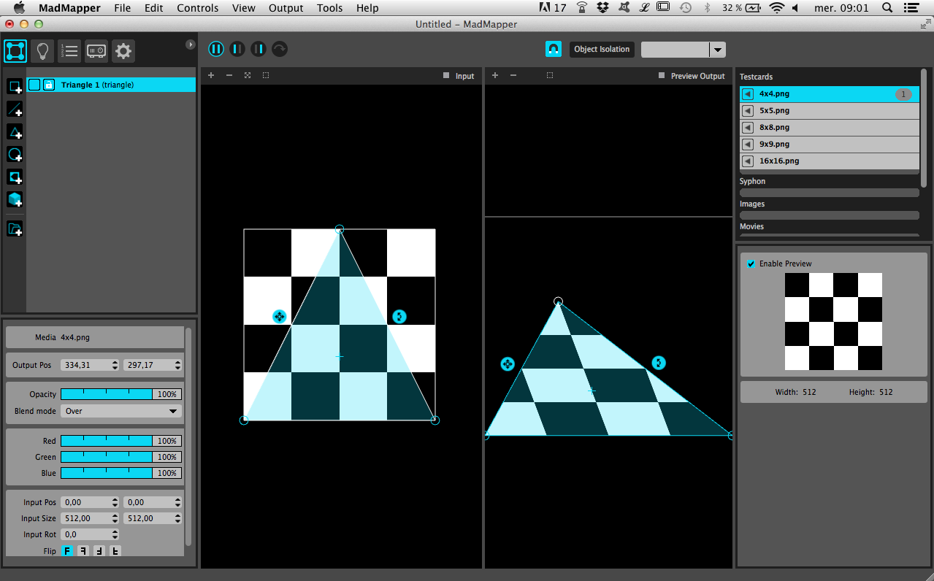Open the Blend mode dropdown
This screenshot has width=934, height=581.
click(121, 411)
